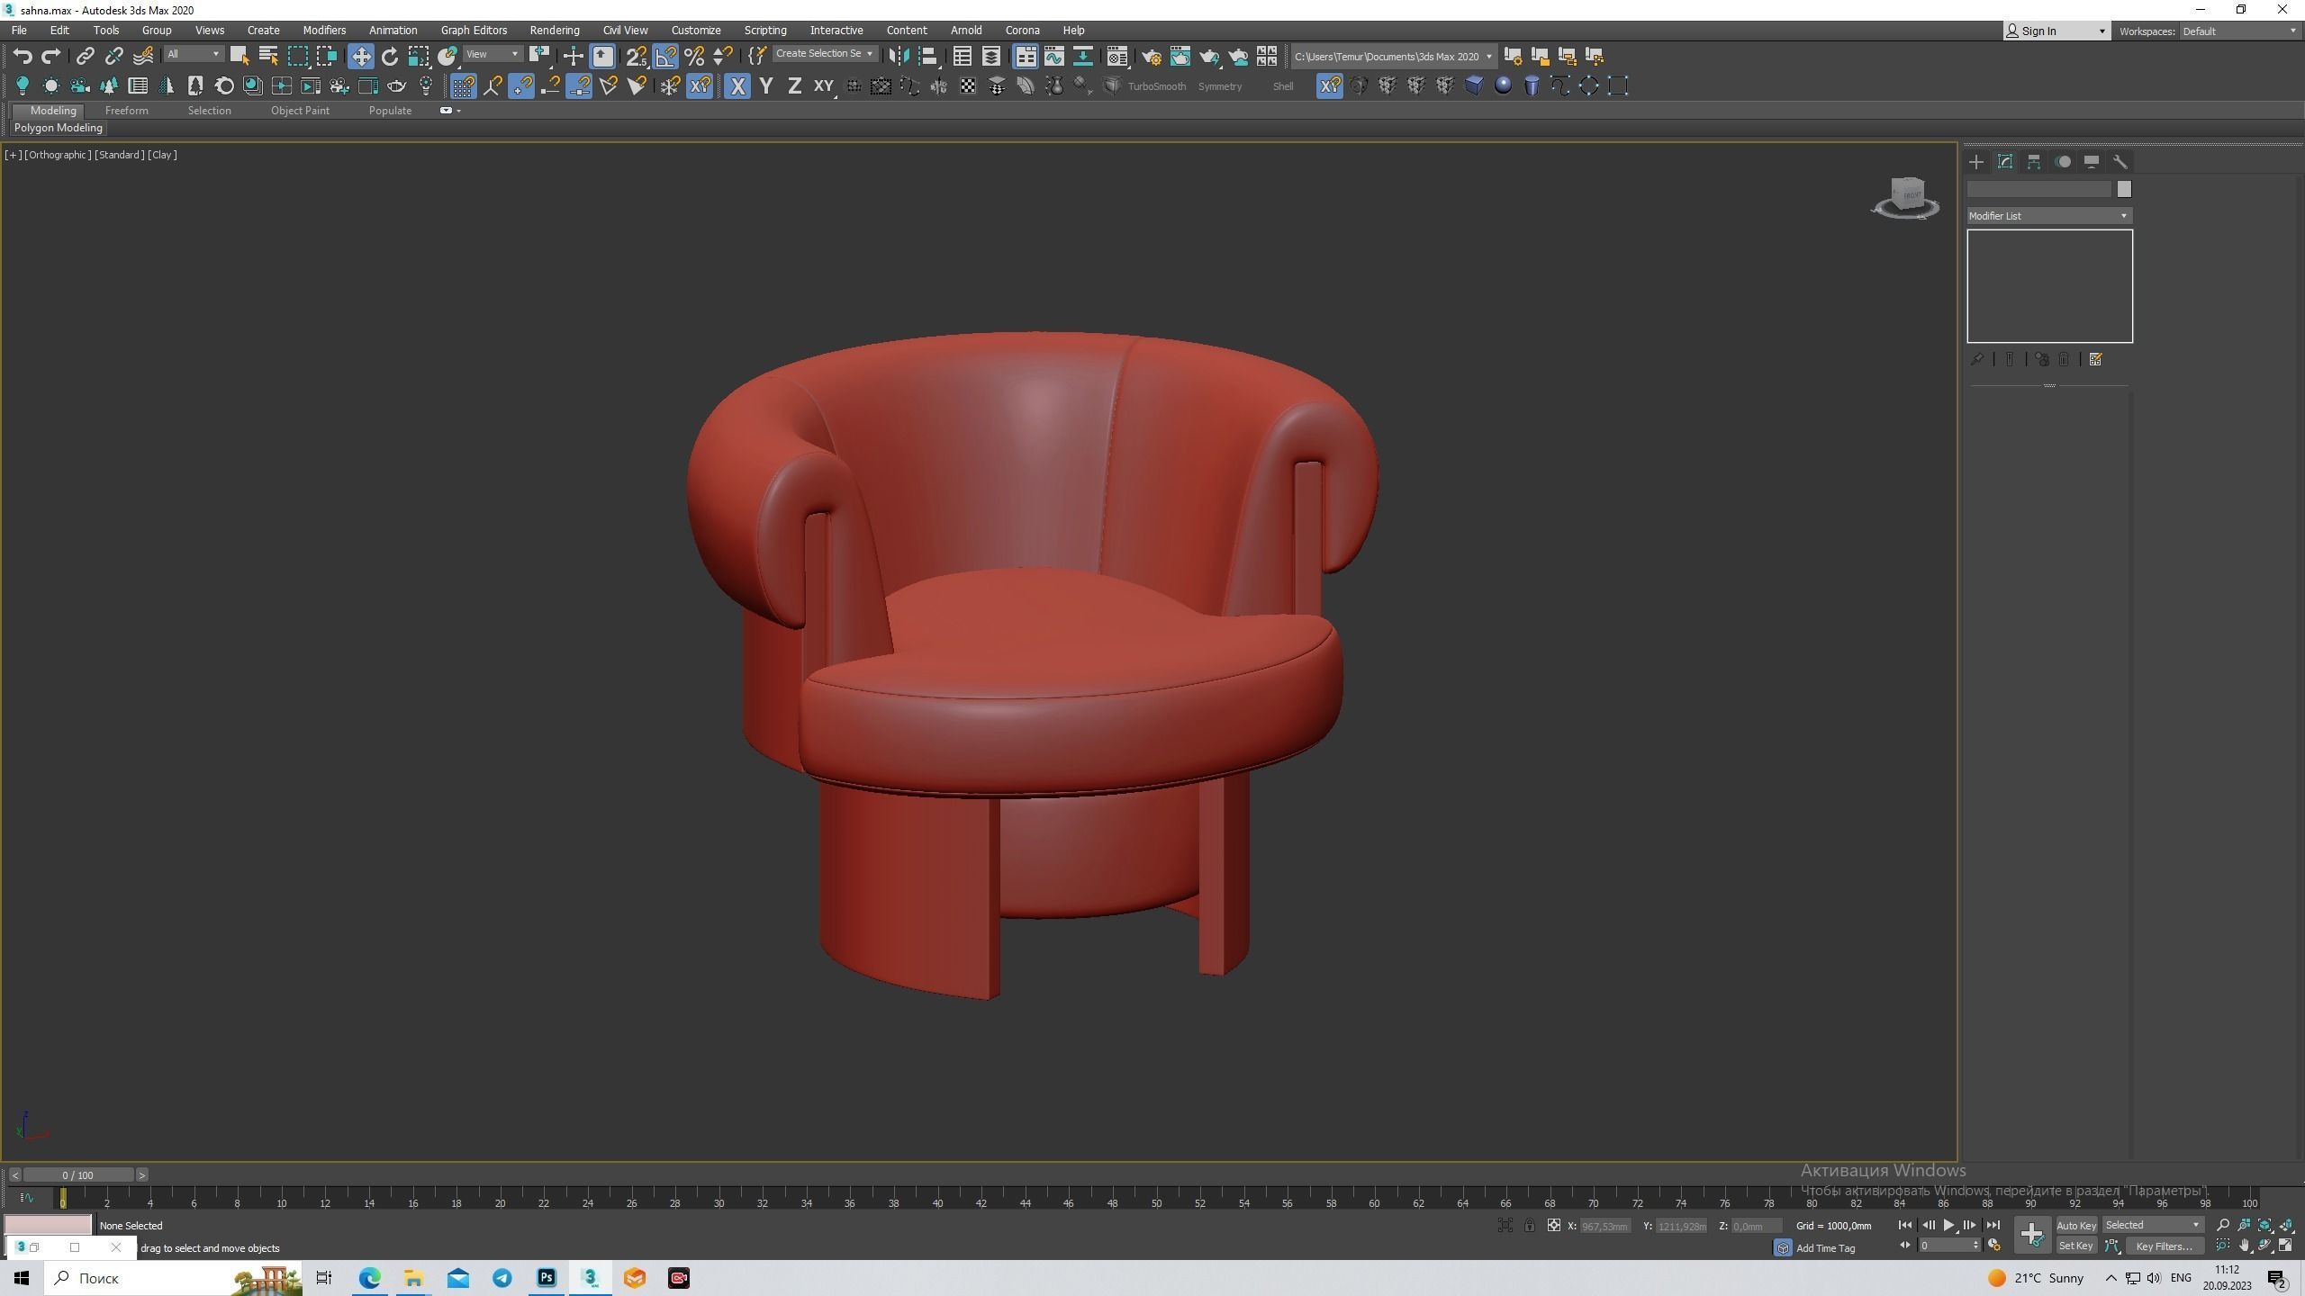Select the Select and Scale tool
The width and height of the screenshot is (2305, 1296).
tap(419, 57)
